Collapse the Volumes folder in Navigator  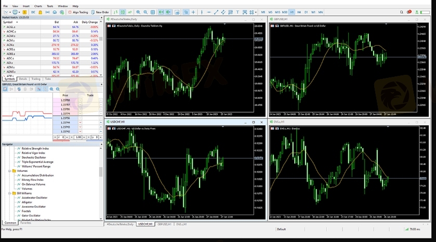[x=9, y=170]
